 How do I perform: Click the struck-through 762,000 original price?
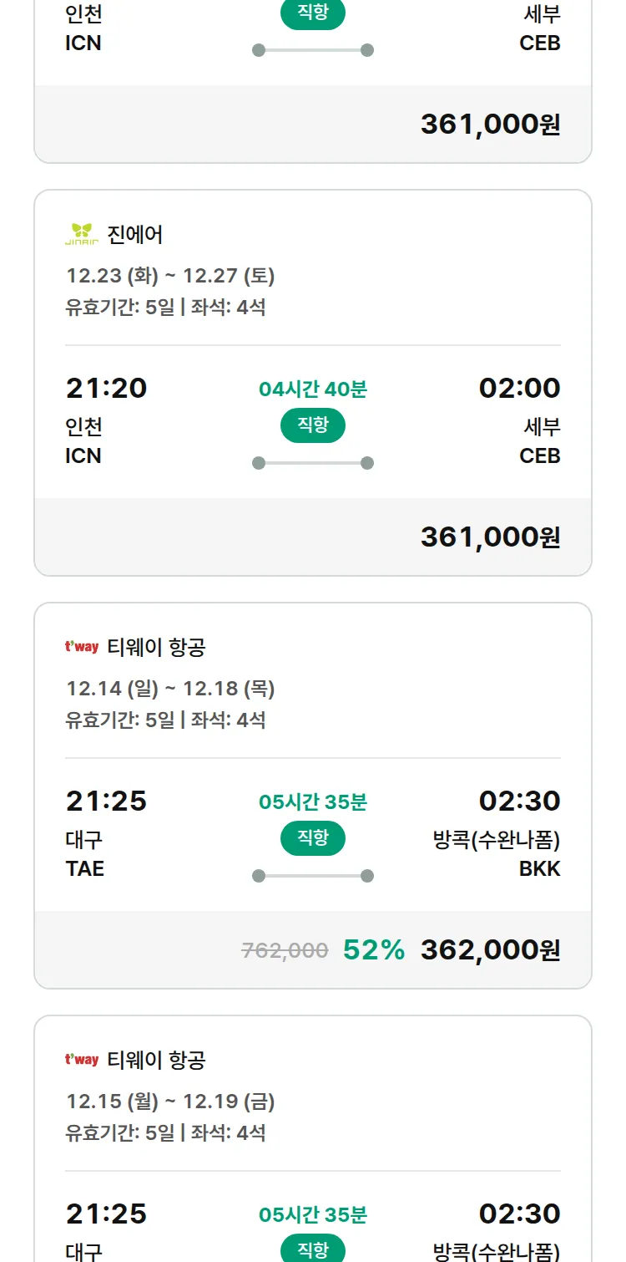coord(285,950)
